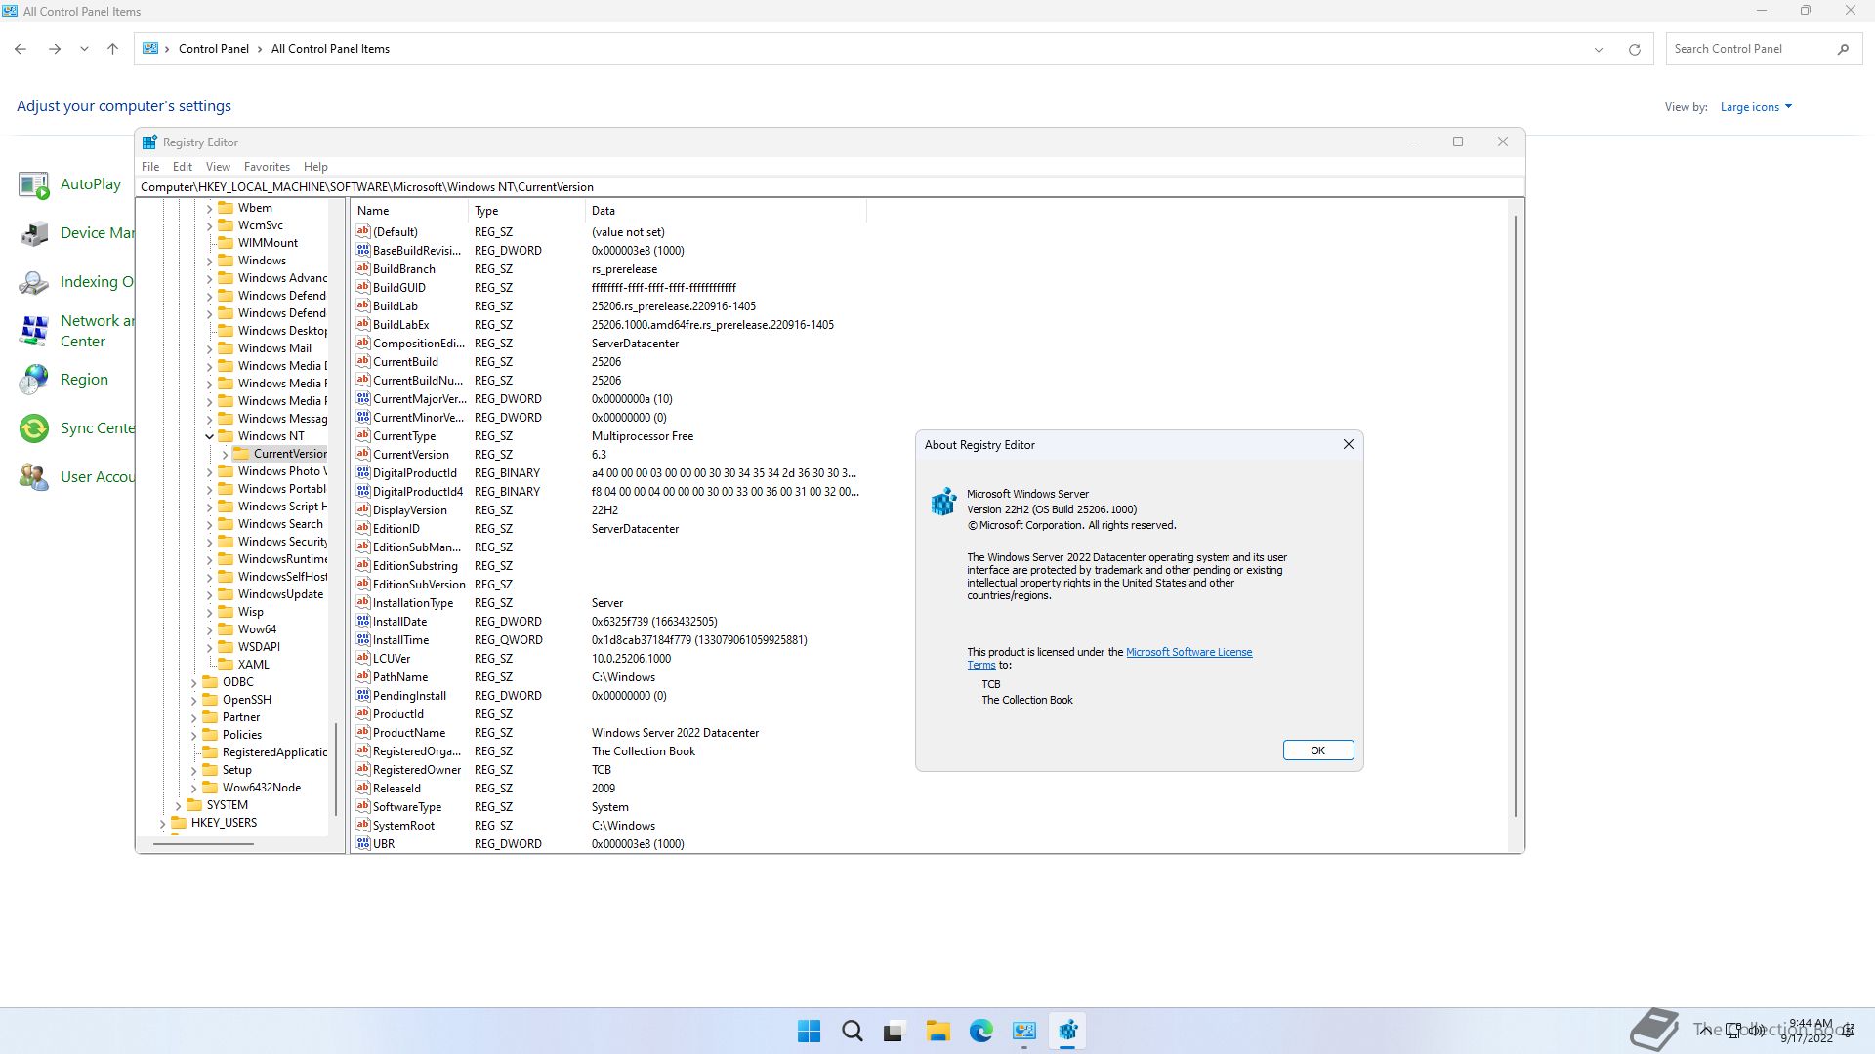Select the OpenSSH key in tree

pyautogui.click(x=246, y=700)
